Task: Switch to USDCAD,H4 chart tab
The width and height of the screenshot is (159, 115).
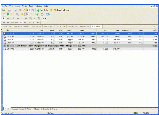Action: 60,26
